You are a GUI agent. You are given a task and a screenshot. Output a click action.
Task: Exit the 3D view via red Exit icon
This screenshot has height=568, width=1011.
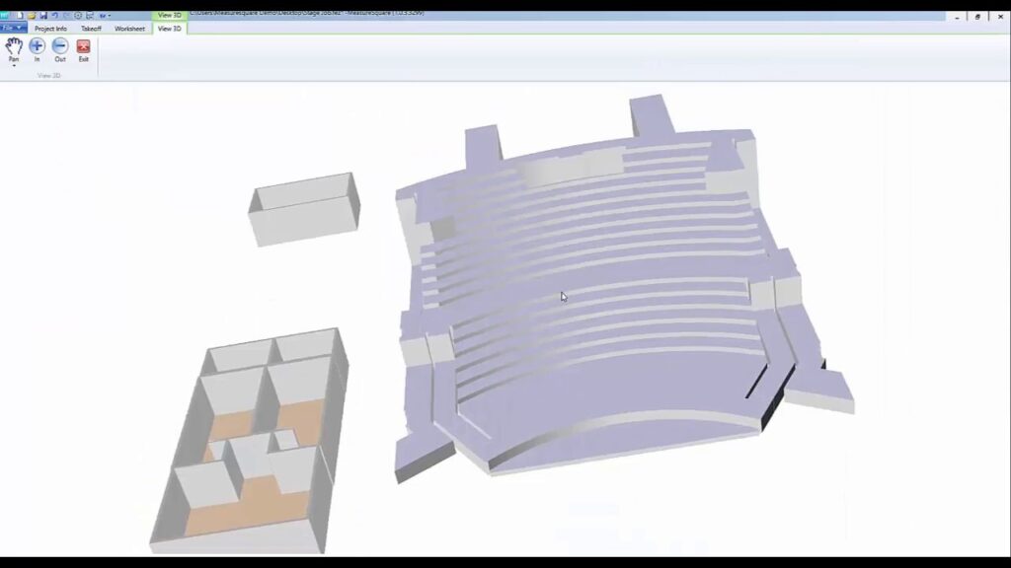click(x=83, y=46)
